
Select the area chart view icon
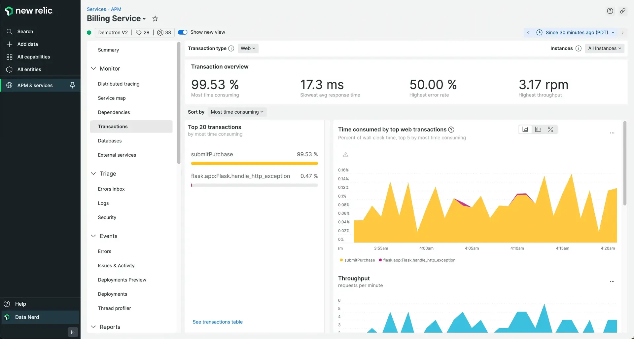click(525, 130)
